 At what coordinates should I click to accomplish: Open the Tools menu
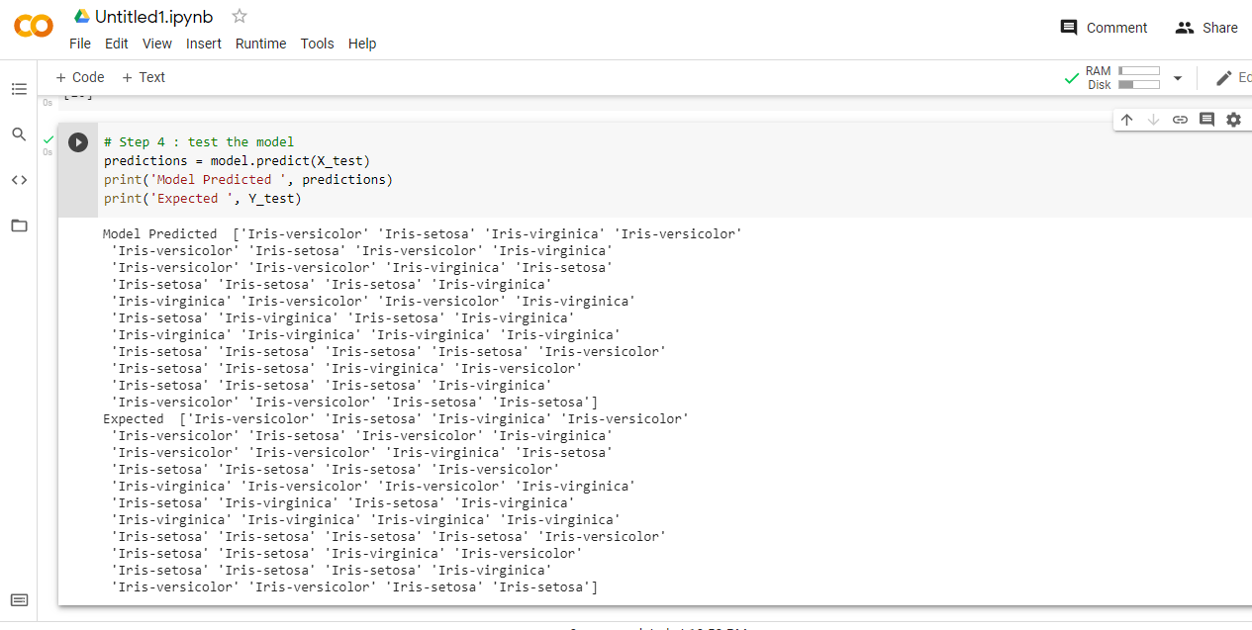[x=317, y=44]
